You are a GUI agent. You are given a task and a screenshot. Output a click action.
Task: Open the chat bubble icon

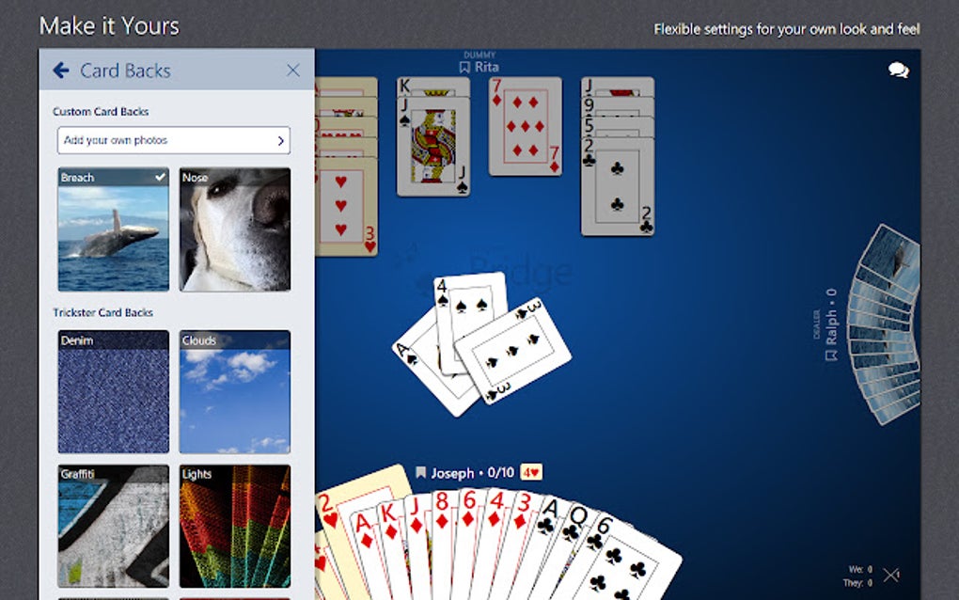pos(898,71)
